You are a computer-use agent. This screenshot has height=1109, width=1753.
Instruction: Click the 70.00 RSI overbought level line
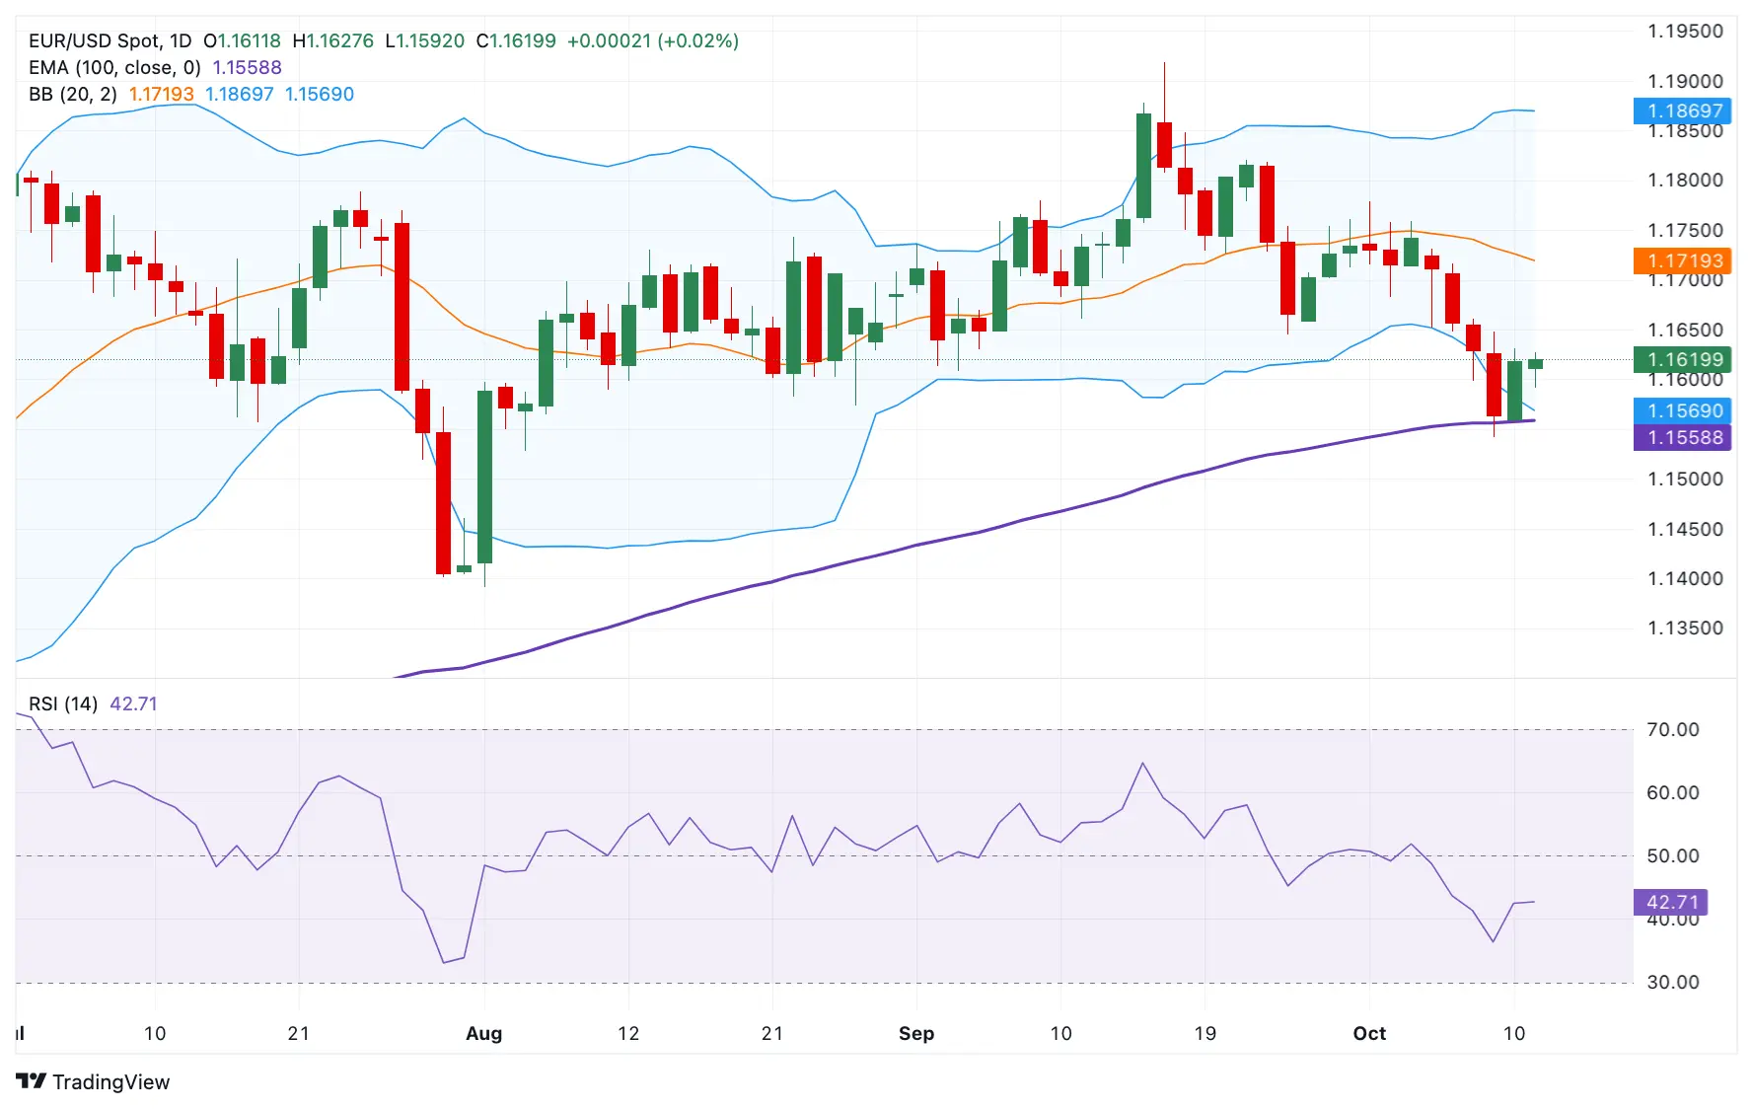click(789, 730)
